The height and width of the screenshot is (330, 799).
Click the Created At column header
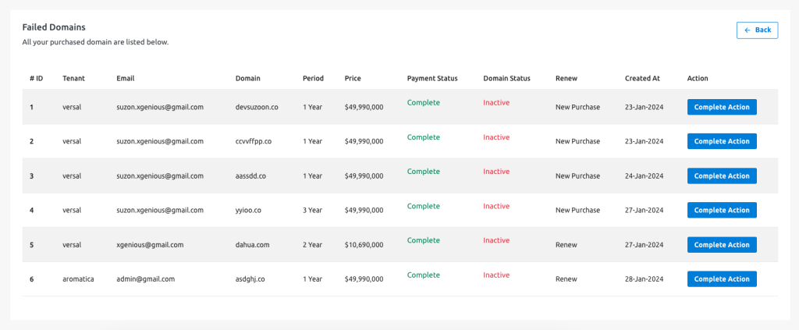642,79
